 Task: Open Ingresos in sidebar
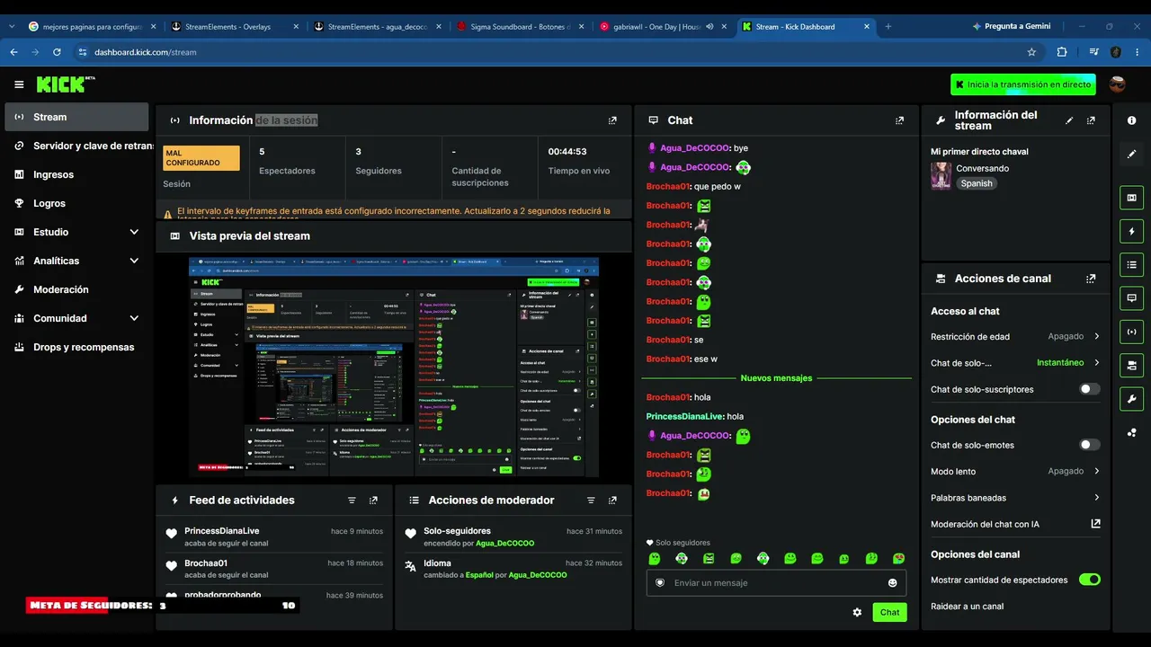pyautogui.click(x=76, y=174)
